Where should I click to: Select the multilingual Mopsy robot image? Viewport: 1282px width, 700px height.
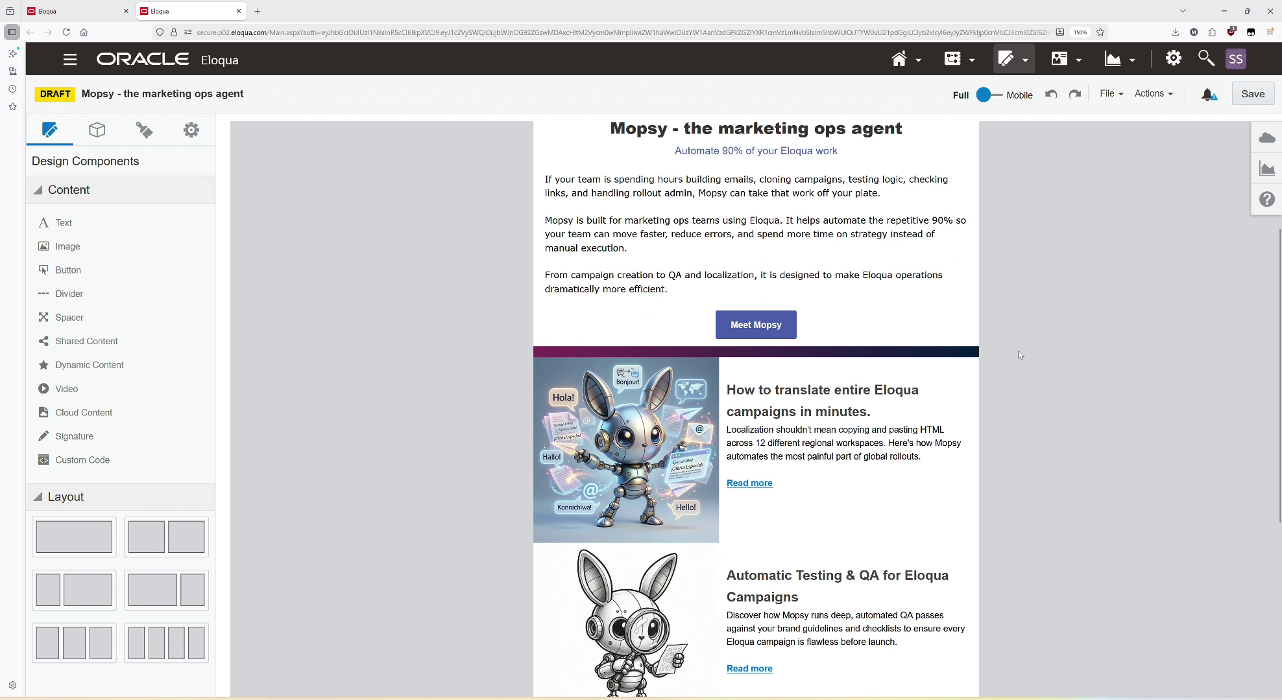tap(626, 450)
